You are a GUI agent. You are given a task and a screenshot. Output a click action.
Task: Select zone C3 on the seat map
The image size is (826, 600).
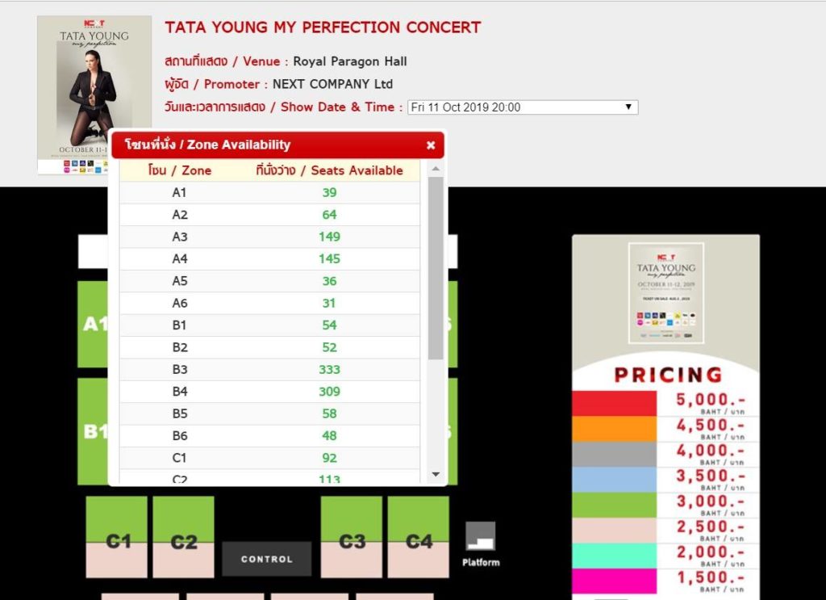click(x=352, y=537)
